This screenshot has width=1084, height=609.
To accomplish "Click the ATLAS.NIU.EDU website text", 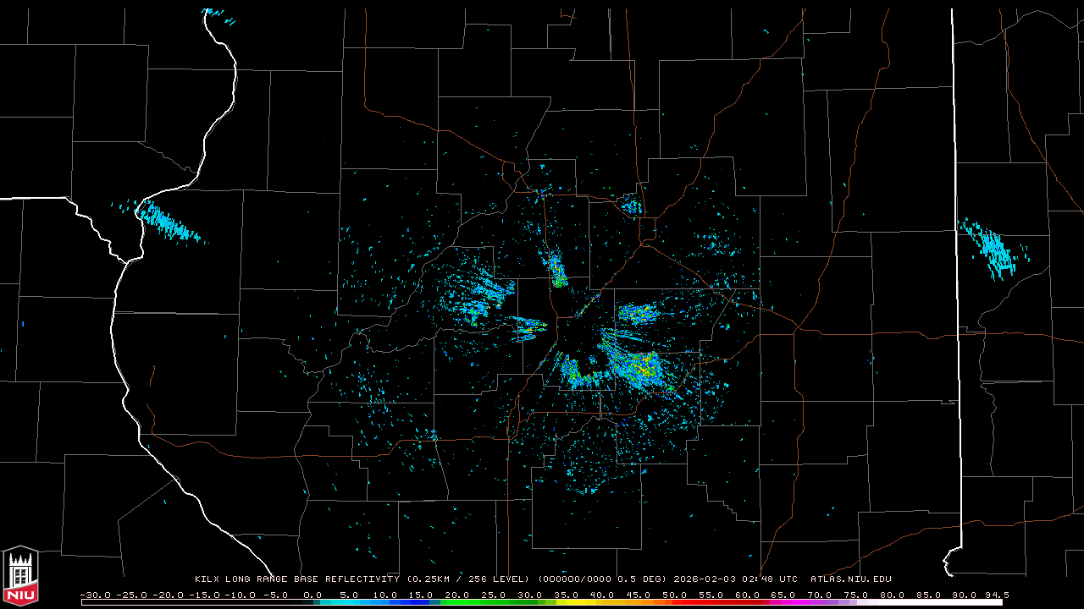I will tap(850, 579).
